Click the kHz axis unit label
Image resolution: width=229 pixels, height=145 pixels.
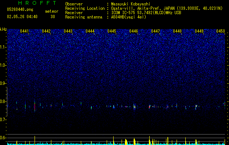[3, 29]
